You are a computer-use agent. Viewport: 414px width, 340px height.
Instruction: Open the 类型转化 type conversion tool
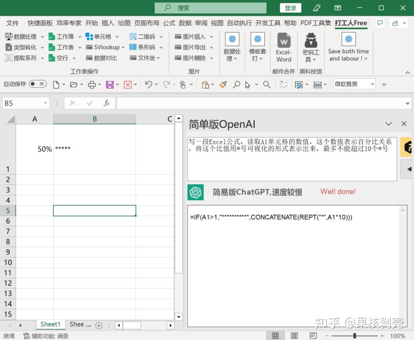24,47
